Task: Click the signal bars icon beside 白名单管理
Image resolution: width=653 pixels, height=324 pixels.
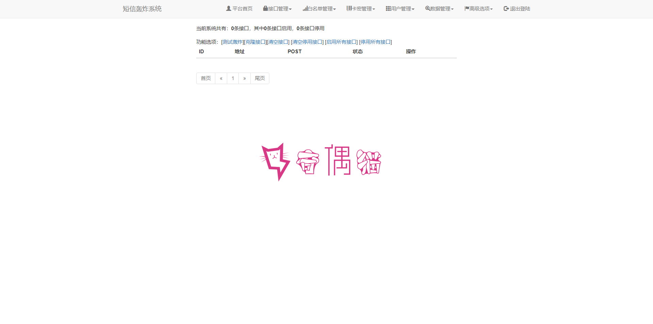Action: [305, 8]
